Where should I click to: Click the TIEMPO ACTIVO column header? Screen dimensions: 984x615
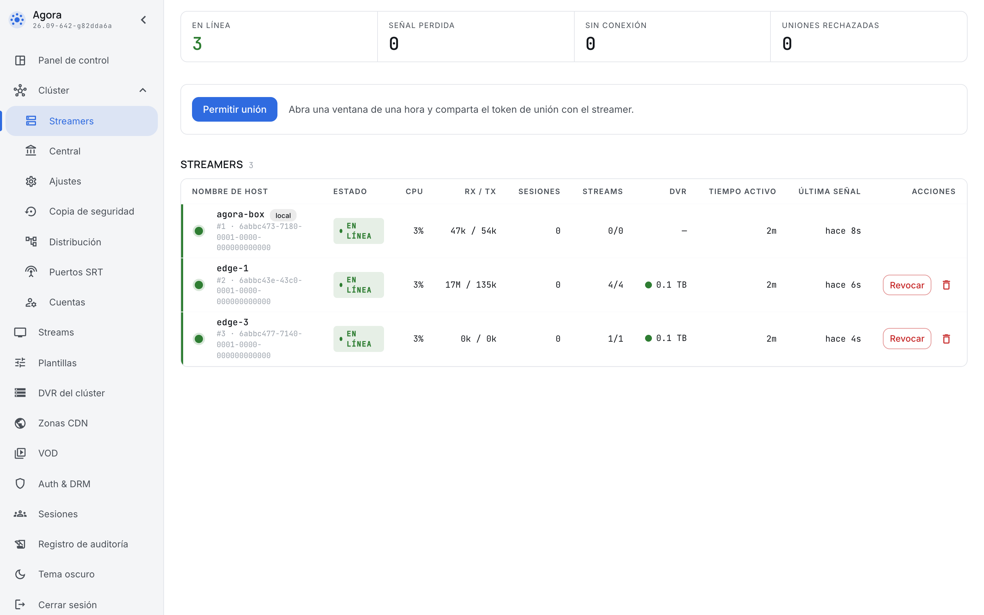(742, 191)
